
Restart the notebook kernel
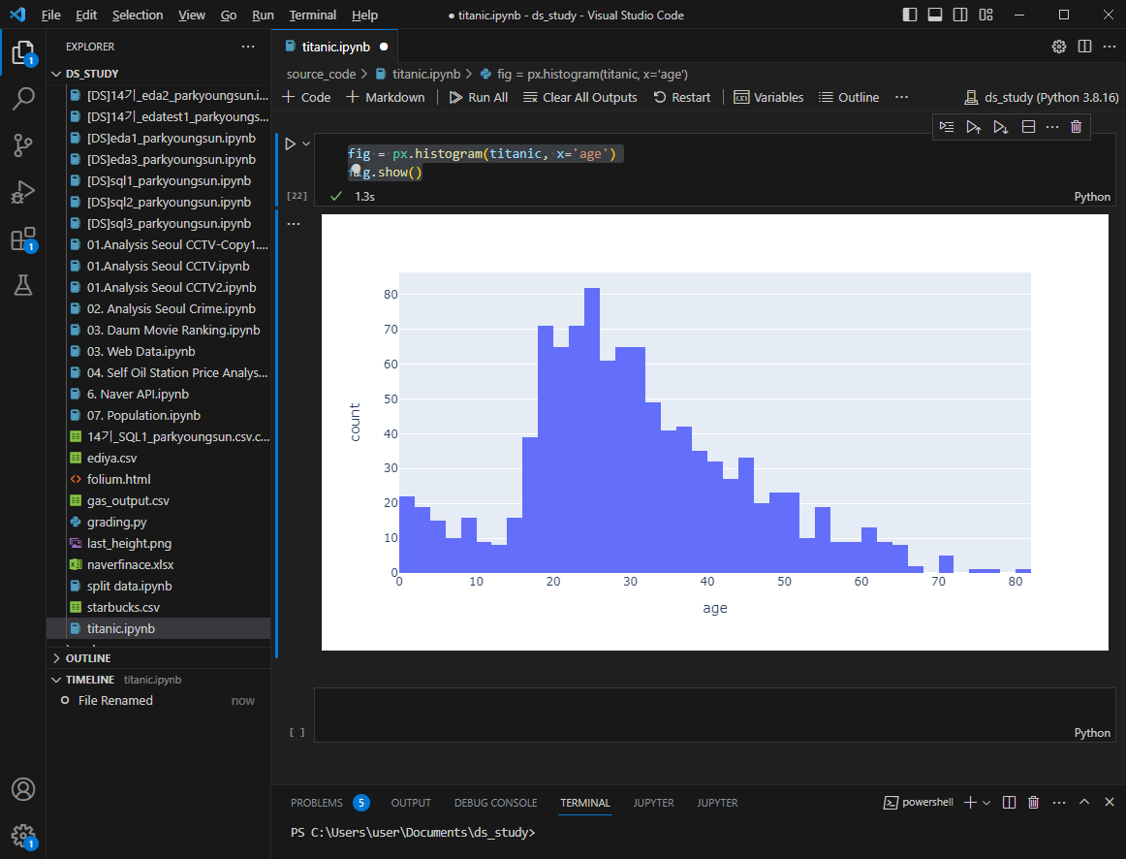pos(682,97)
